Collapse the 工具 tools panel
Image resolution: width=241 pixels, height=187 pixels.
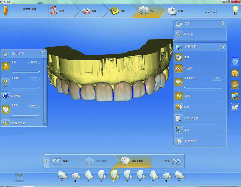click(222, 24)
